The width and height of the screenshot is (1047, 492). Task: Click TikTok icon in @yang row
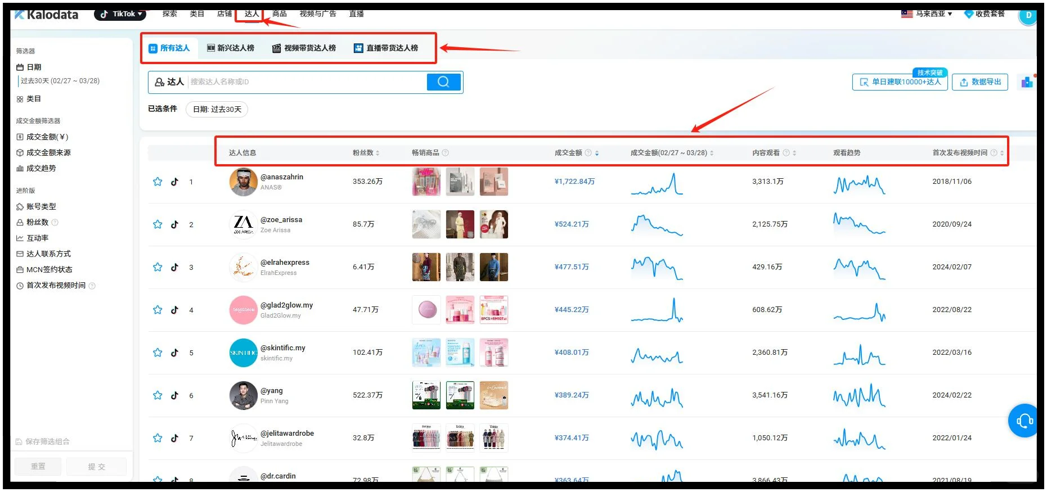click(174, 395)
